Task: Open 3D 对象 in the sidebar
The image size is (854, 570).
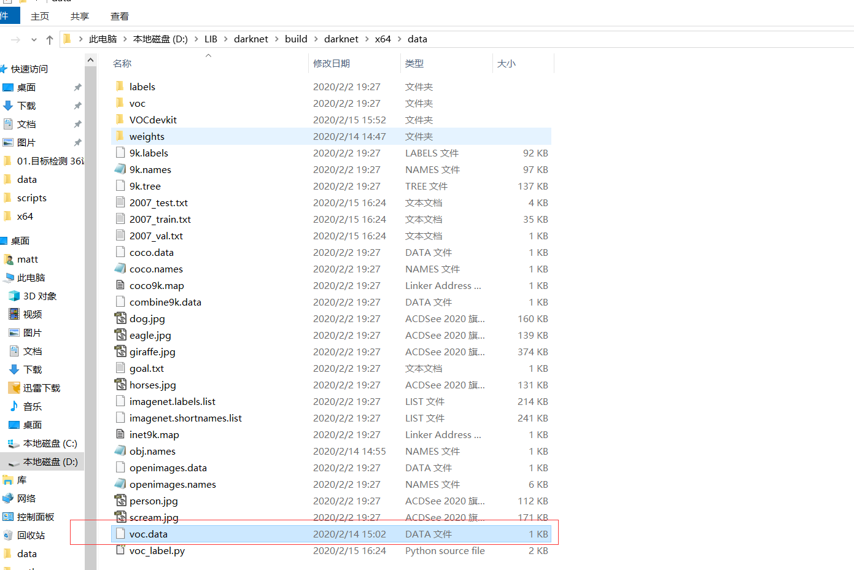Action: (39, 296)
